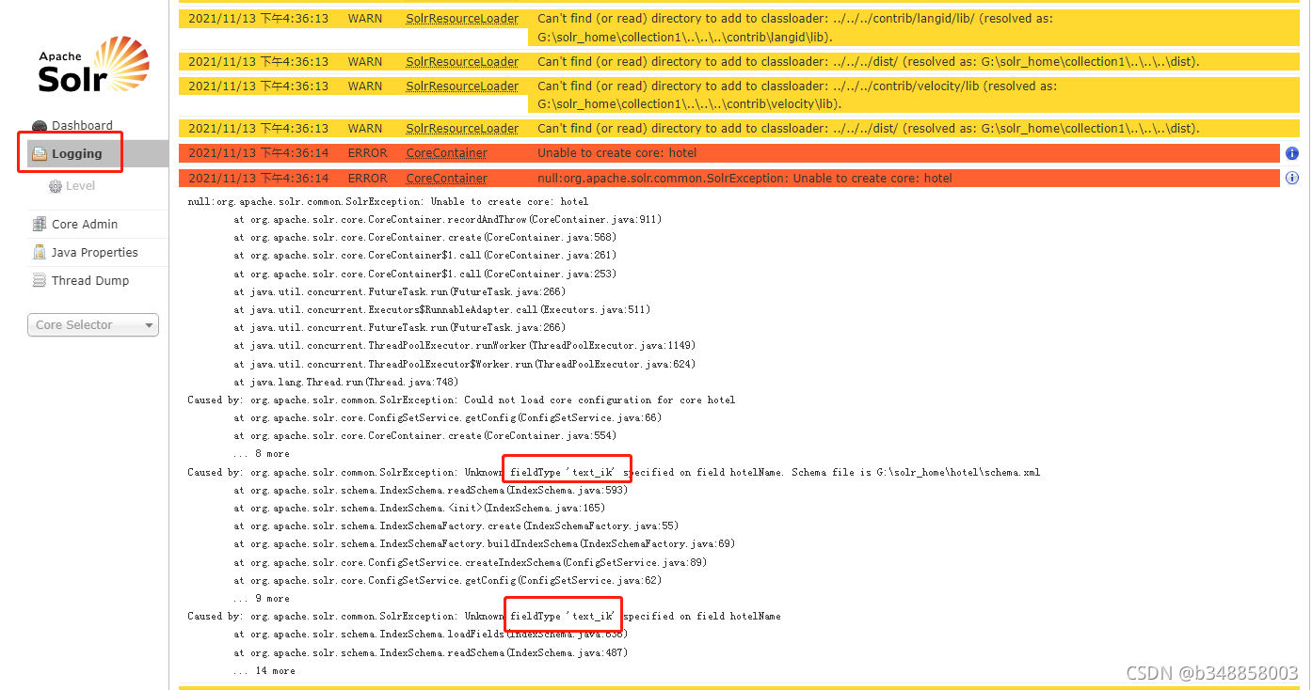
Task: Open the Dashboard from the sidebar
Action: 85,125
